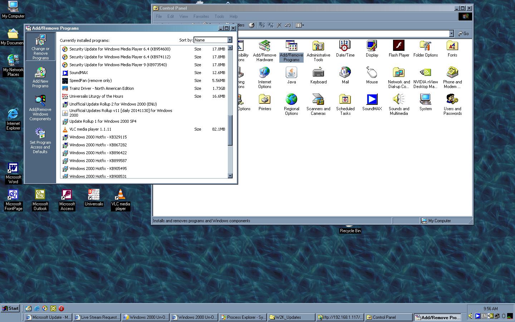Open the Views dropdown in Control Panel toolbar
Viewport: 515px width, 322px height.
(x=300, y=25)
